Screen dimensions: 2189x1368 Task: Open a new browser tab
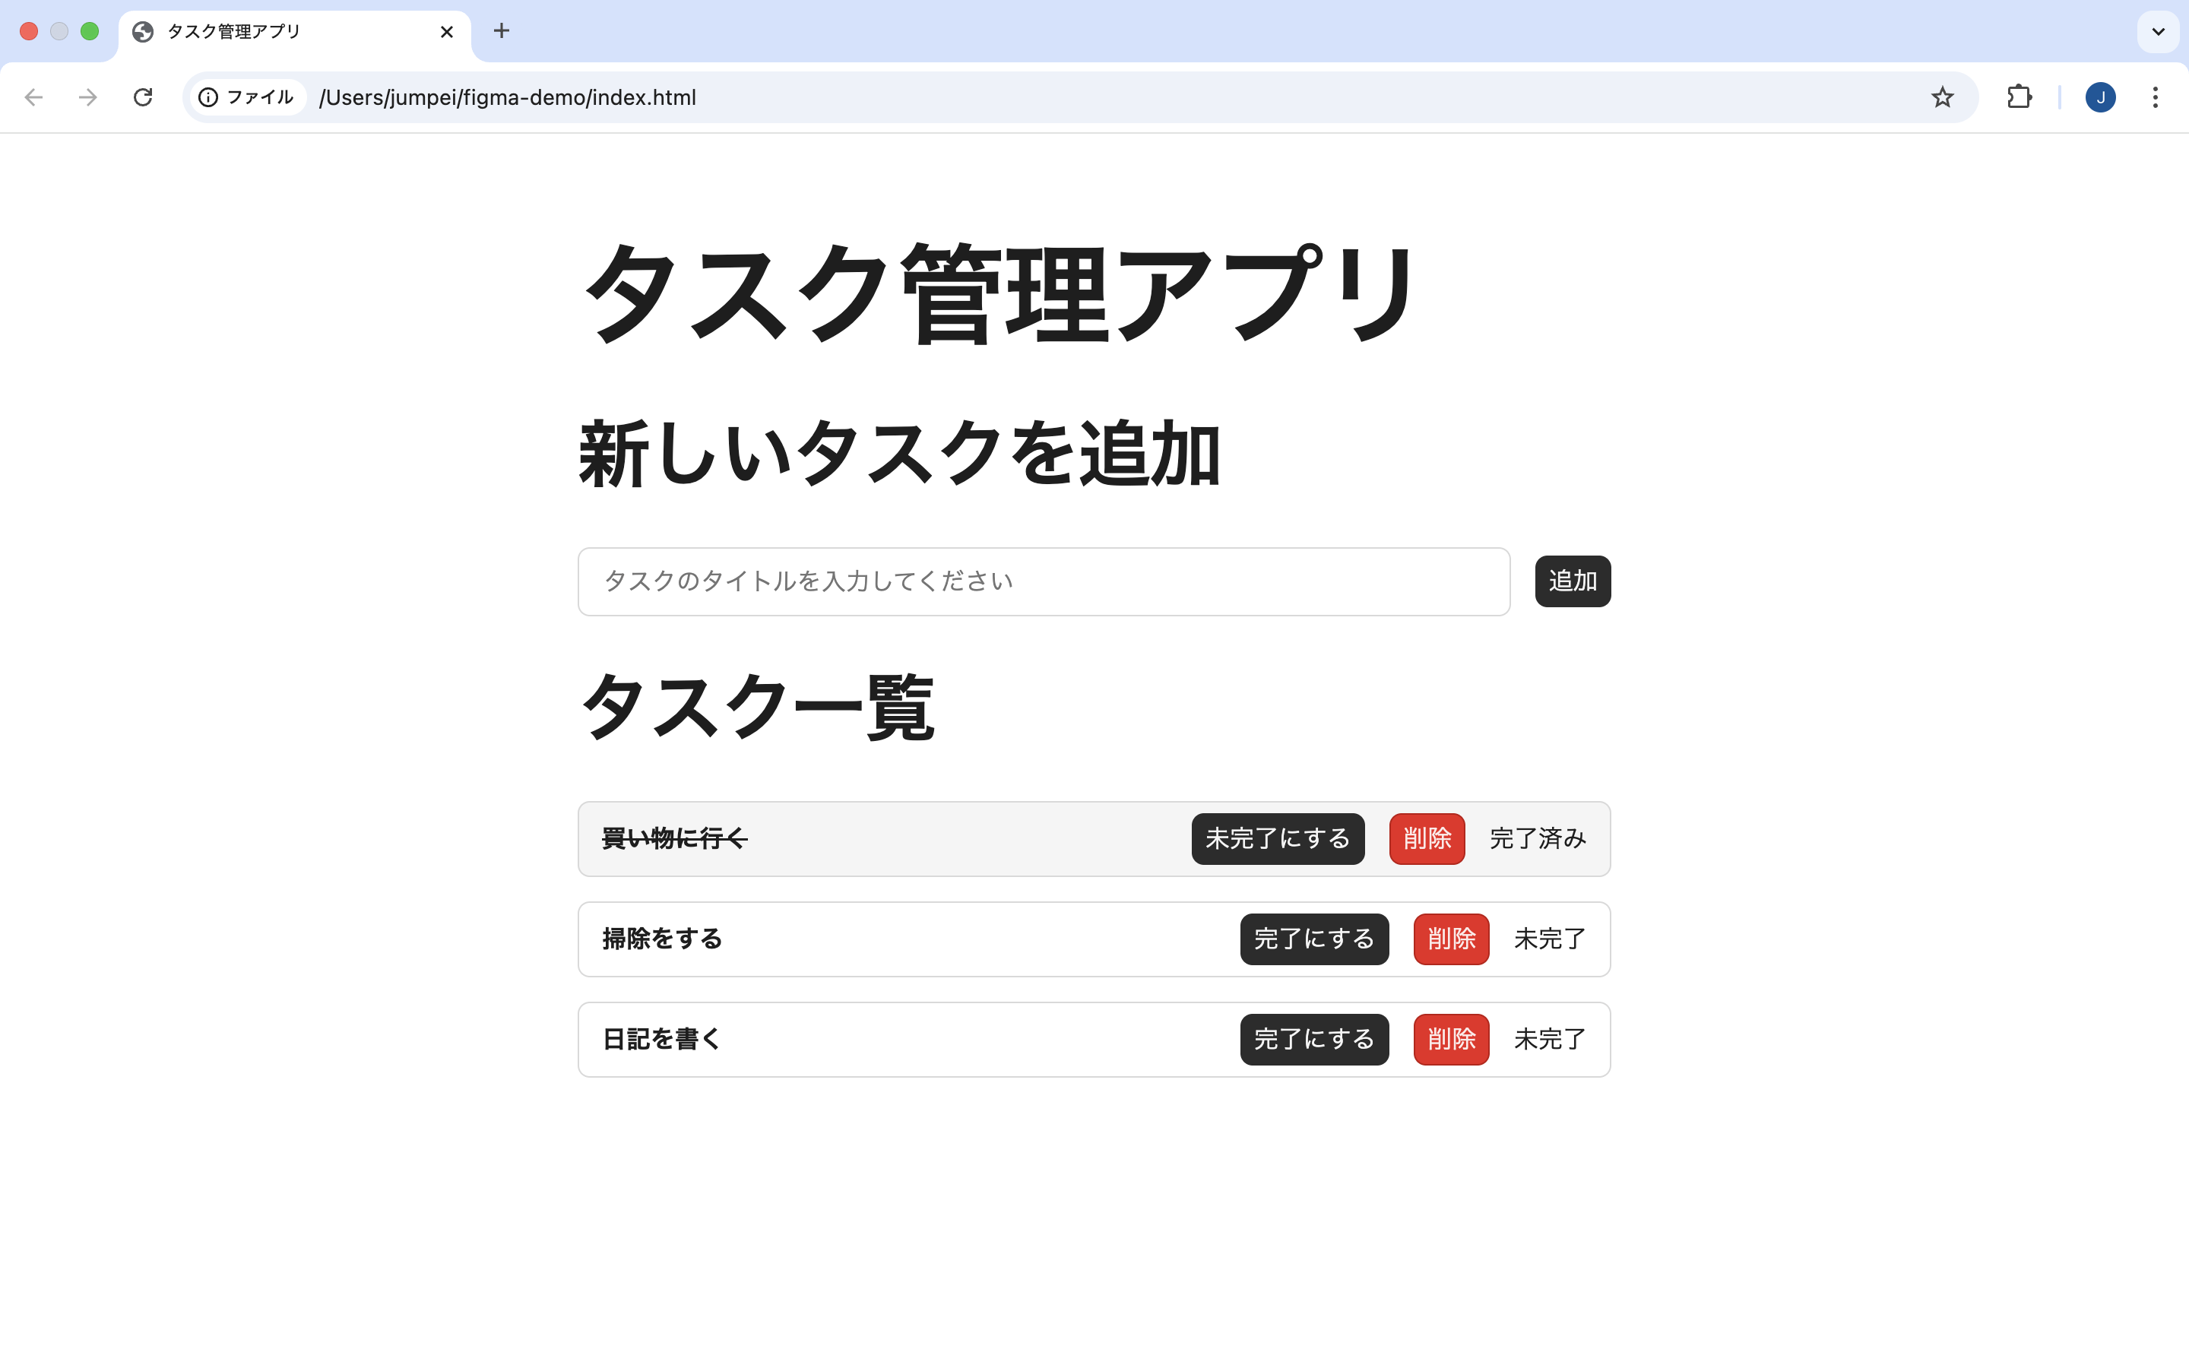(x=500, y=30)
